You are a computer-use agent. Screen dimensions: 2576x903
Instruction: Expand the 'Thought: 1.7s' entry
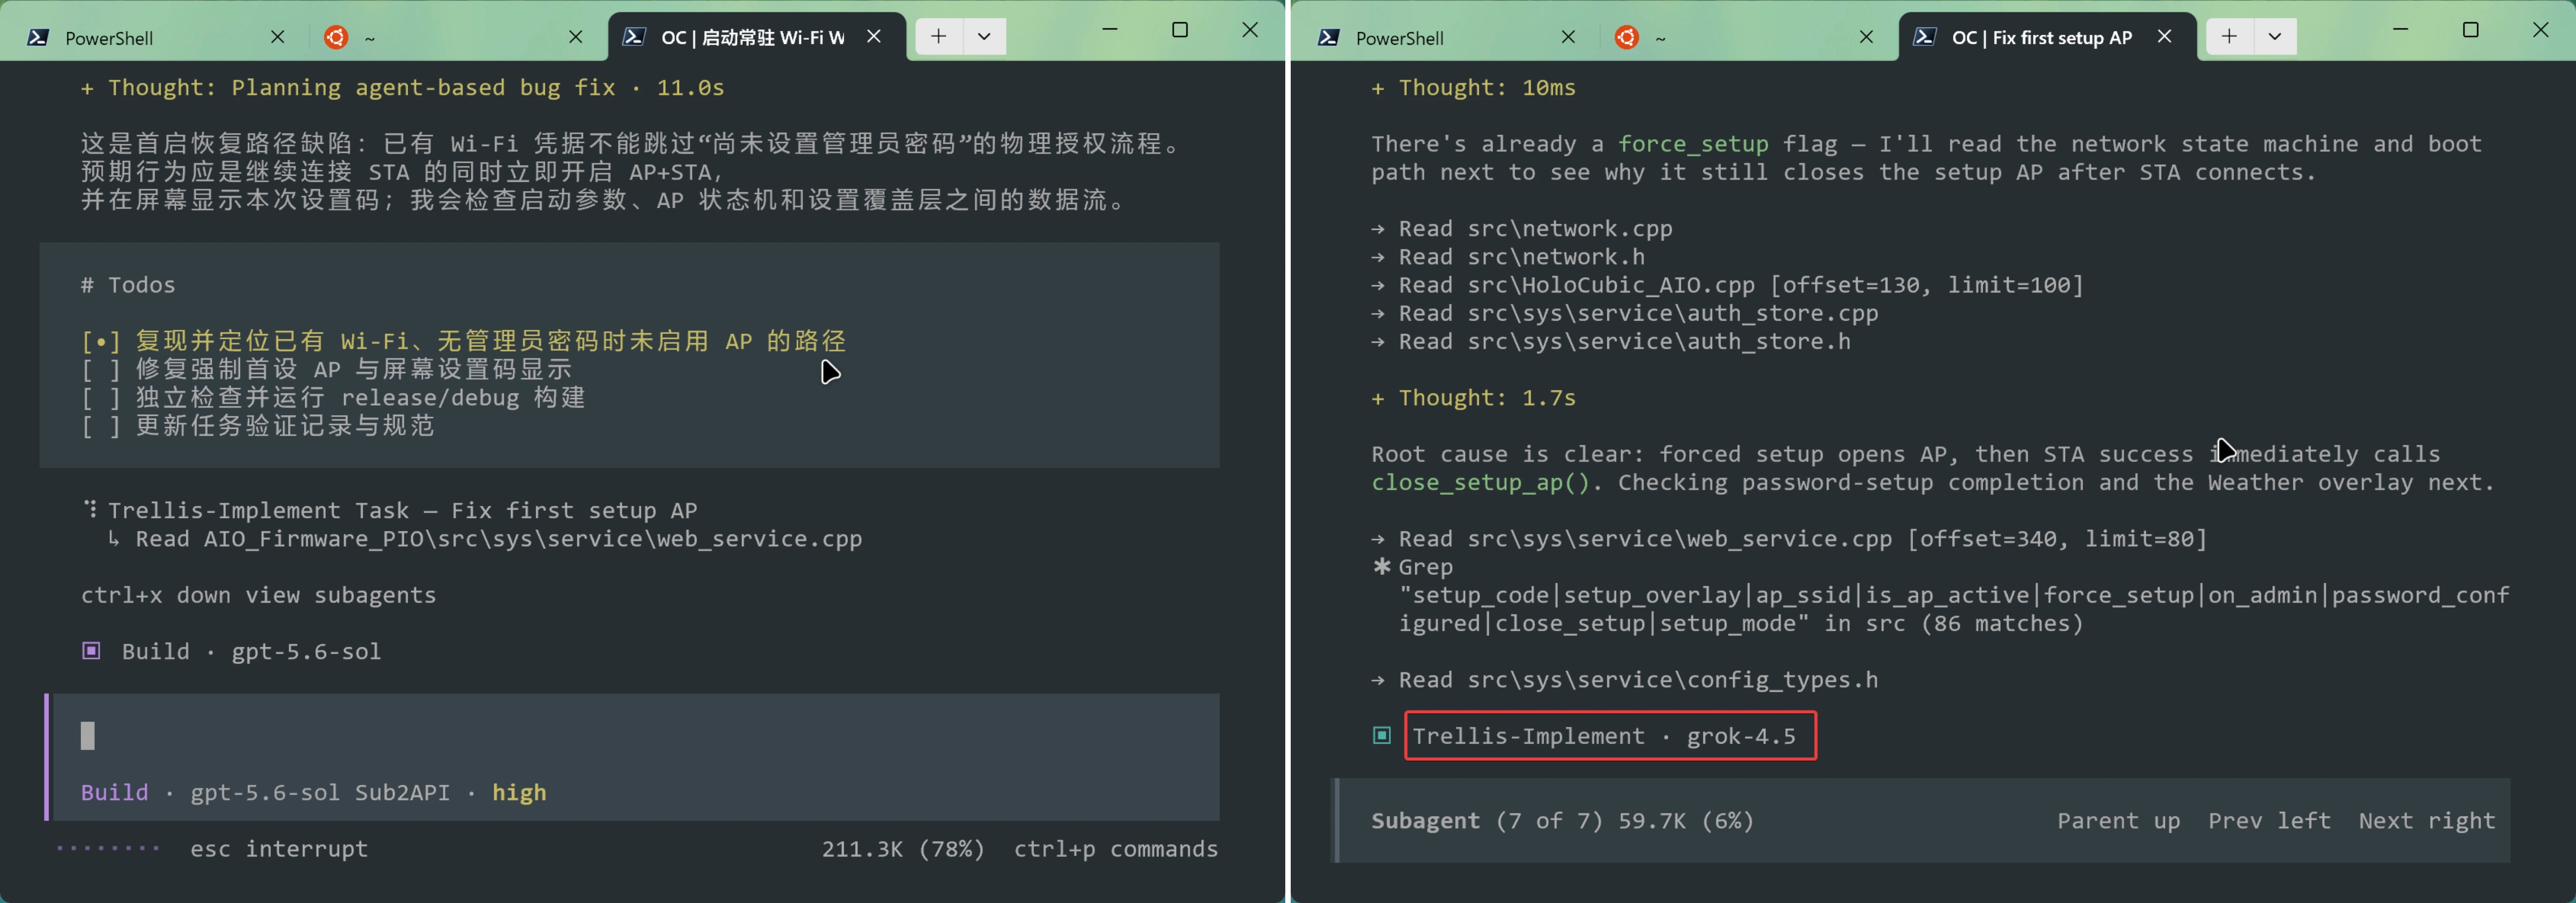(1474, 398)
